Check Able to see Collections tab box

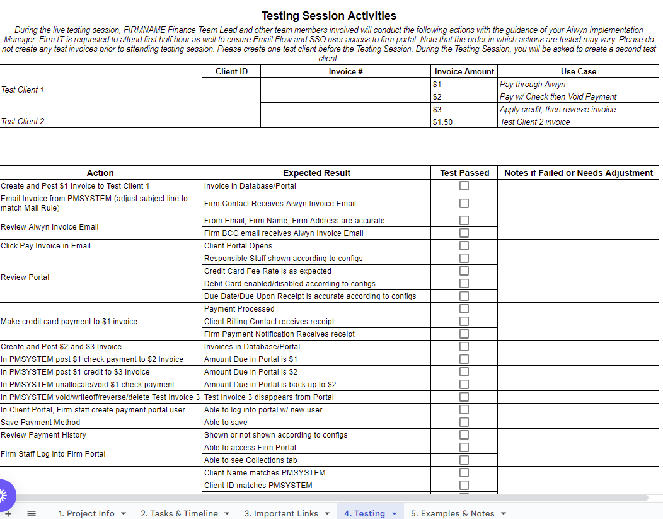tap(464, 460)
